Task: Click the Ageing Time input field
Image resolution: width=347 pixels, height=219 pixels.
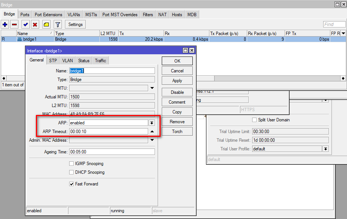Action: tap(112, 152)
